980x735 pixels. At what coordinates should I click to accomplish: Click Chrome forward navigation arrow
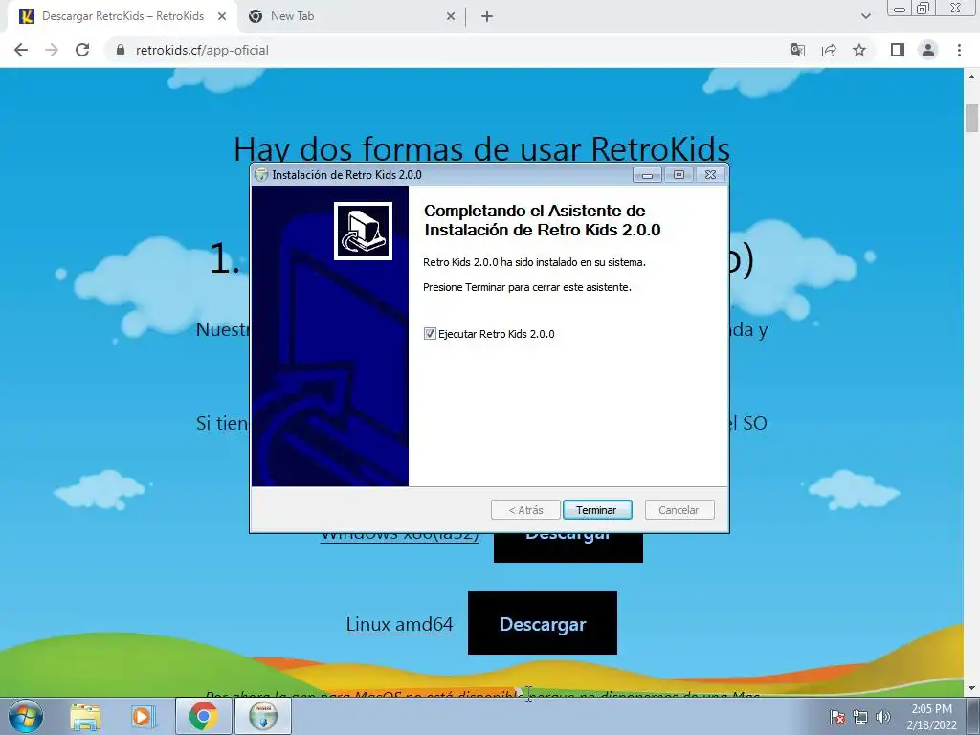pyautogui.click(x=52, y=50)
